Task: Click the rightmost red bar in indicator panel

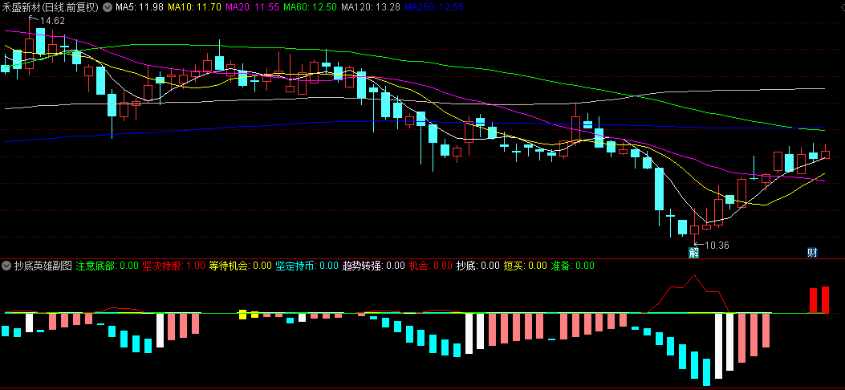Action: [825, 299]
